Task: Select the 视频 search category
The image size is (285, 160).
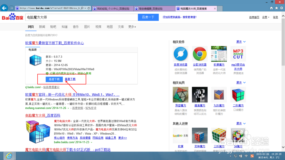Action: 98,27
